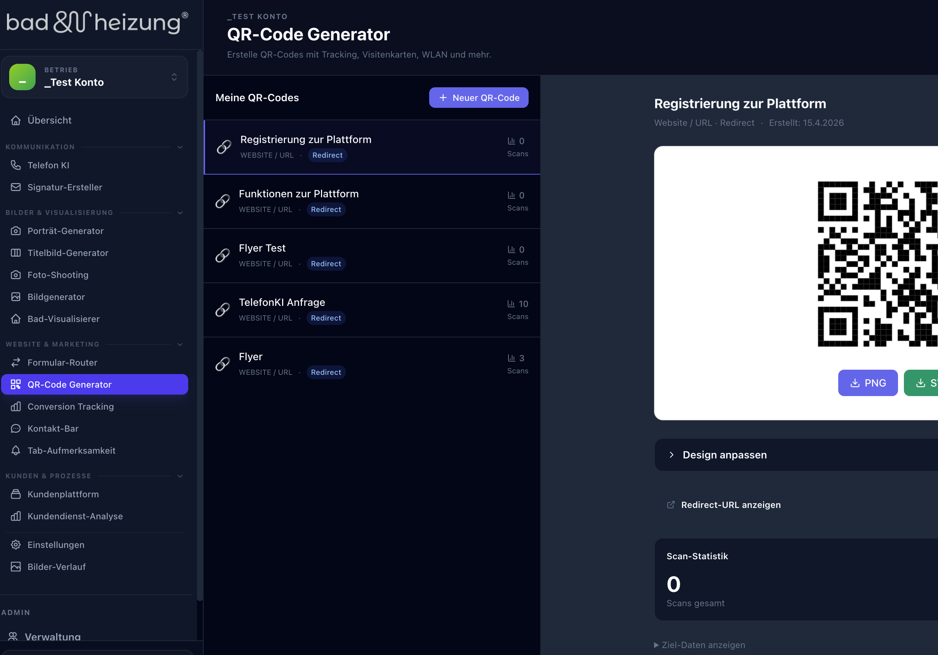The width and height of the screenshot is (938, 655).
Task: Click the Foto-Shooting camera icon
Action: click(15, 275)
